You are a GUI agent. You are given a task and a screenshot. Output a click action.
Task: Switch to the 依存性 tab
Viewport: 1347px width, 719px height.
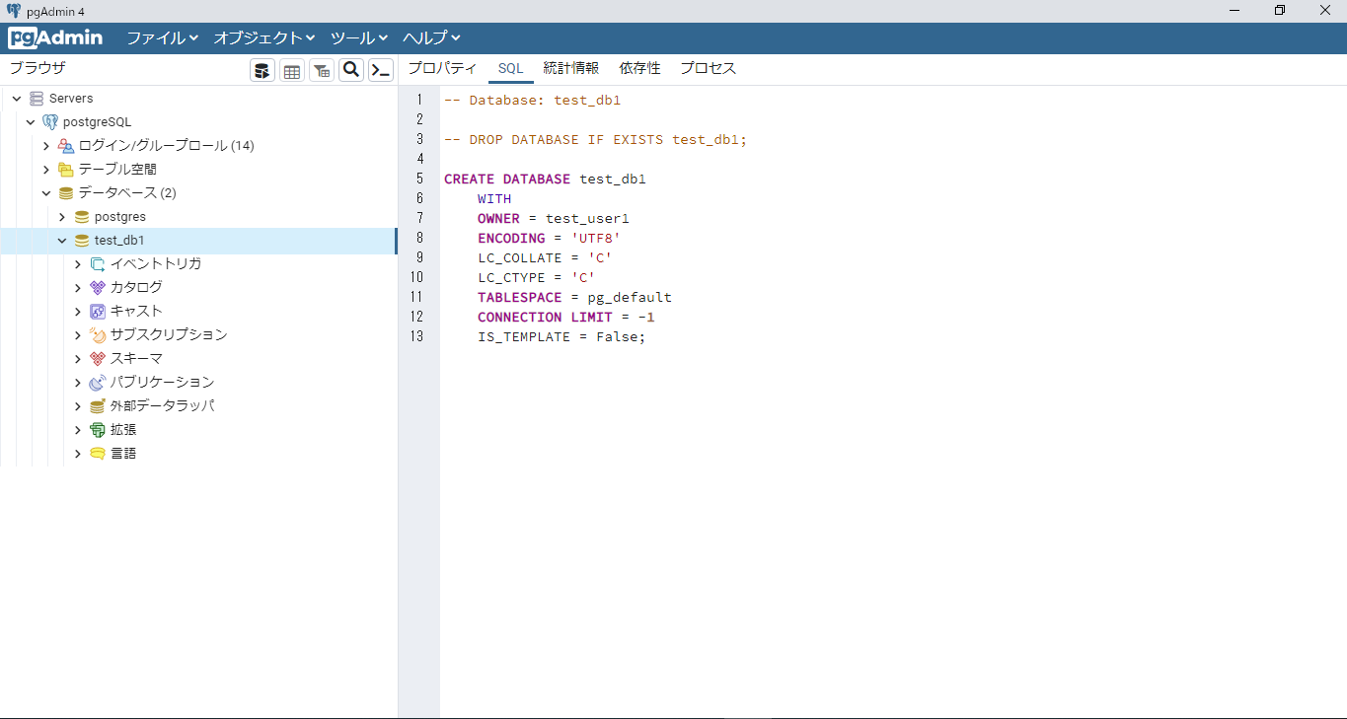[639, 68]
